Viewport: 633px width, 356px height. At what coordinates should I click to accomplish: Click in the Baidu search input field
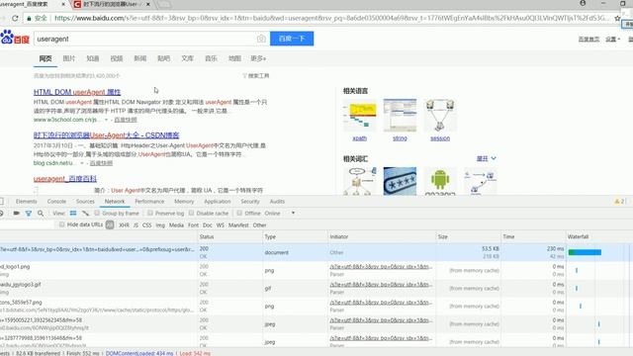pos(144,39)
